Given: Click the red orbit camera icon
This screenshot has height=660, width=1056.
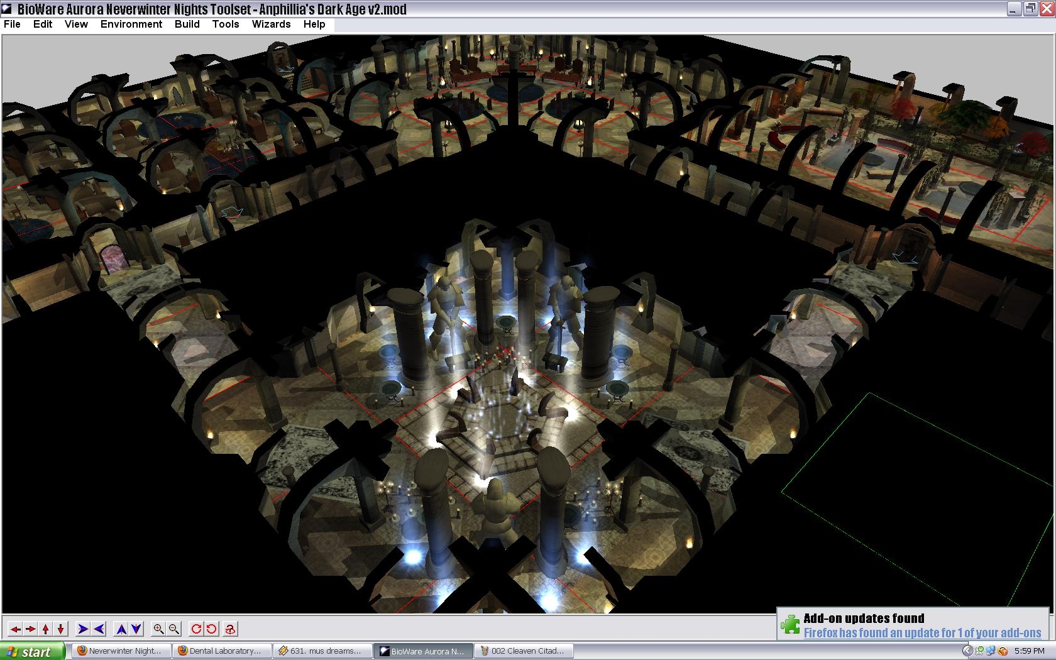Looking at the screenshot, I should click(x=230, y=629).
